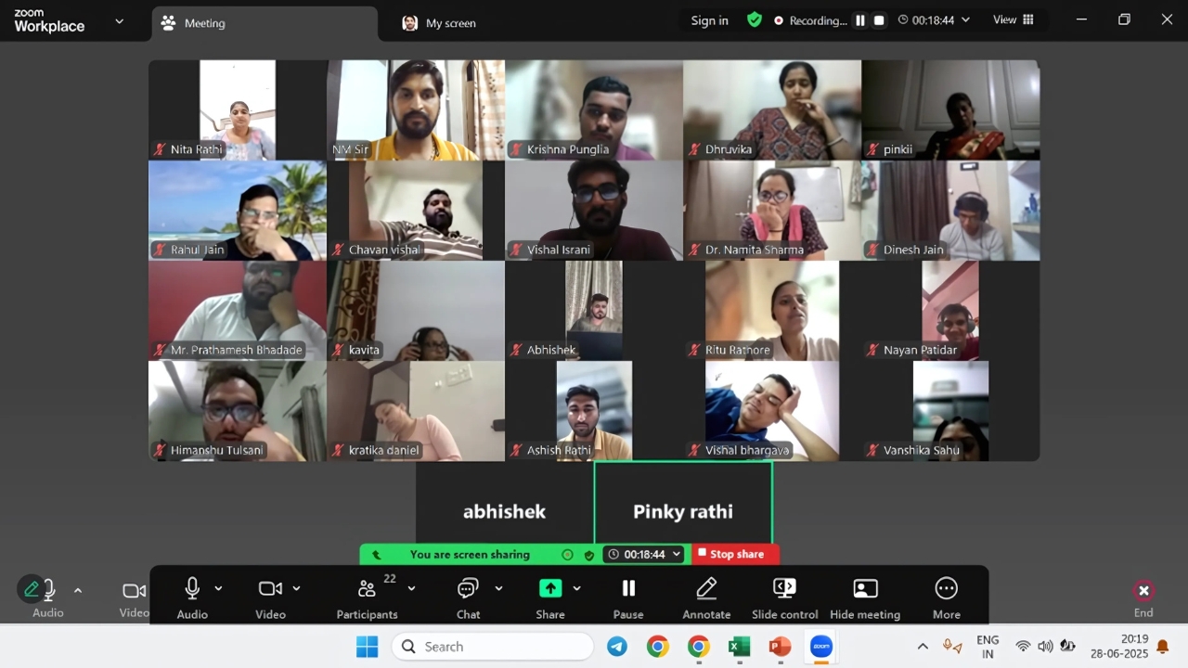Click the green circle icon in sharing bar

(x=567, y=555)
